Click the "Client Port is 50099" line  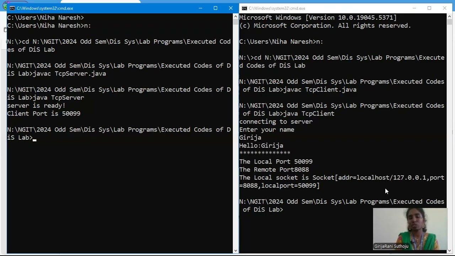click(44, 114)
